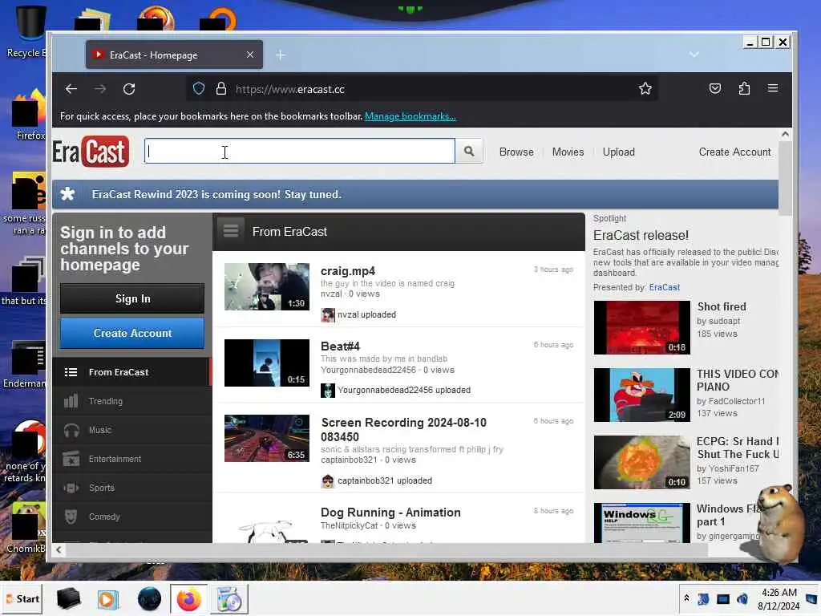
Task: Open the craig.mp4 title link
Action: [x=348, y=271]
